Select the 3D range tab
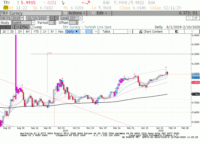 click(x=12, y=32)
